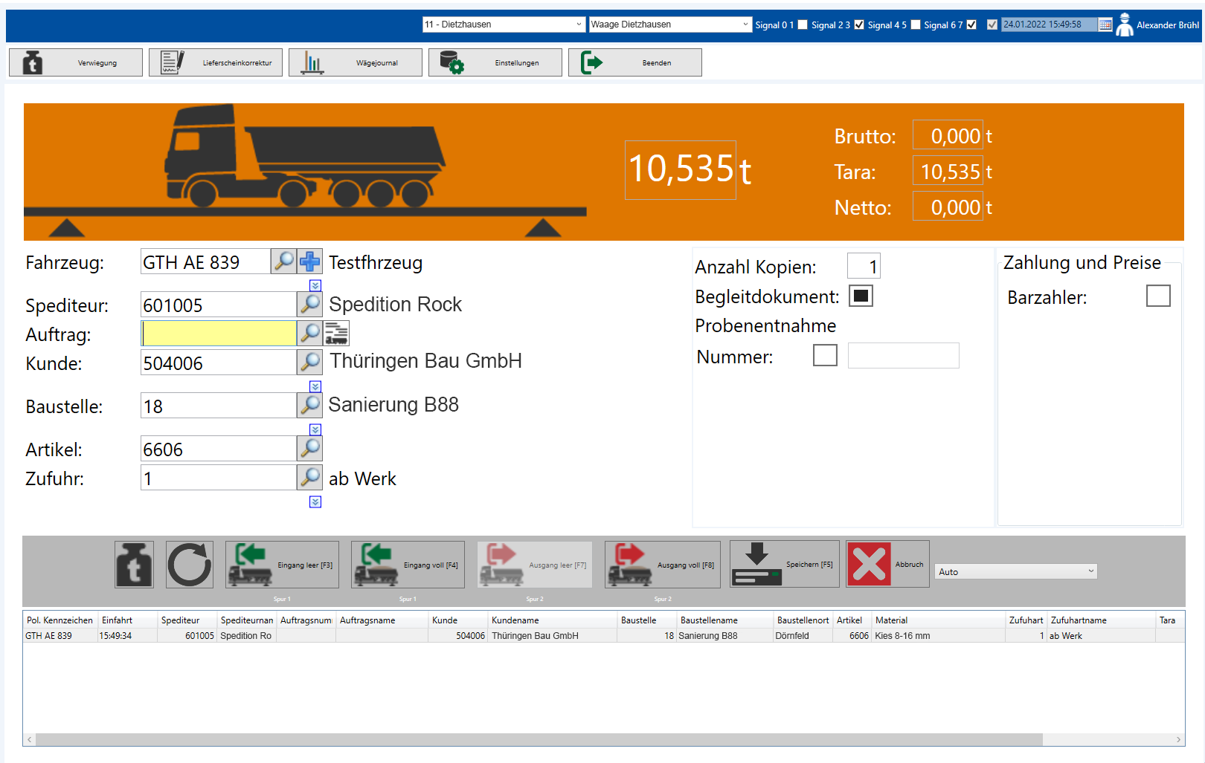This screenshot has height=763, width=1205.
Task: Search Kunde using magnifier icon
Action: coord(310,362)
